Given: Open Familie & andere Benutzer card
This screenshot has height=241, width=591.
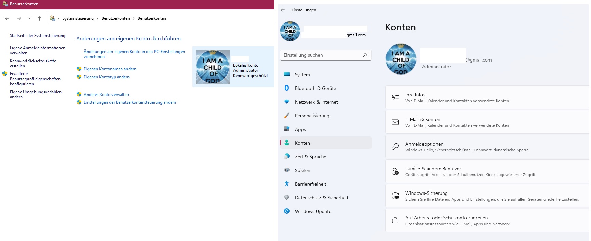Looking at the screenshot, I should tap(488, 171).
